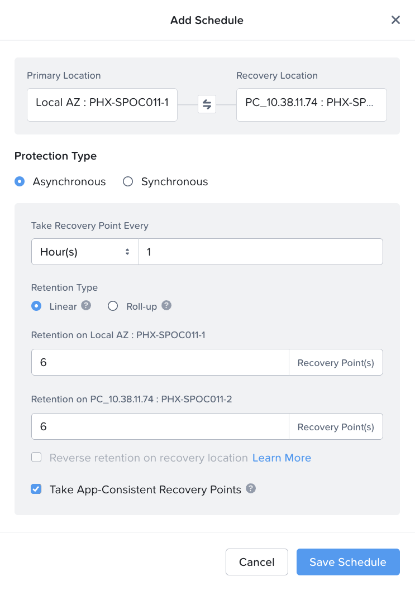This screenshot has height=591, width=415.
Task: Open the Hour(s) interval unit dropdown
Action: (84, 252)
